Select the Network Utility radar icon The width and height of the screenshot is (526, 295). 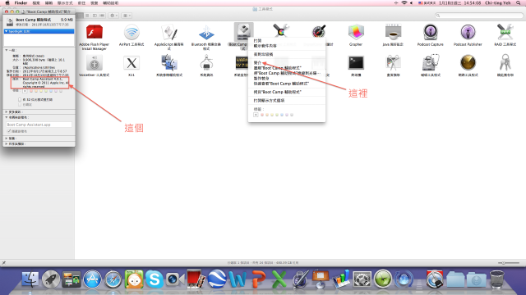coord(468,63)
